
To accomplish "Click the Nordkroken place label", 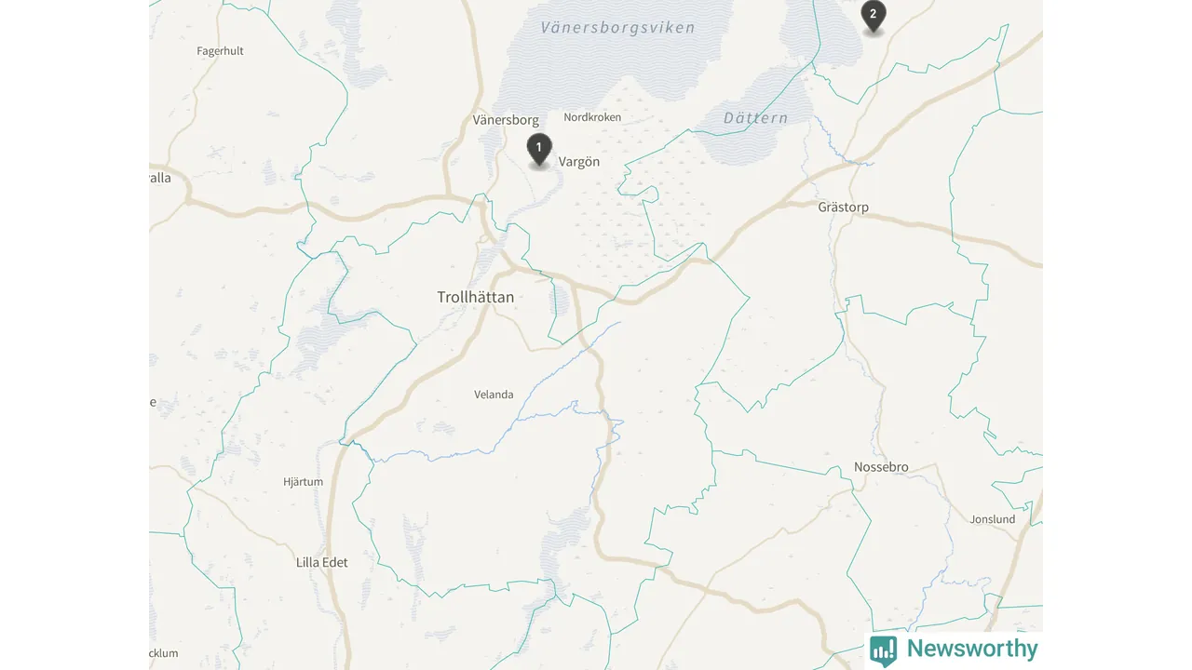I will (x=592, y=117).
